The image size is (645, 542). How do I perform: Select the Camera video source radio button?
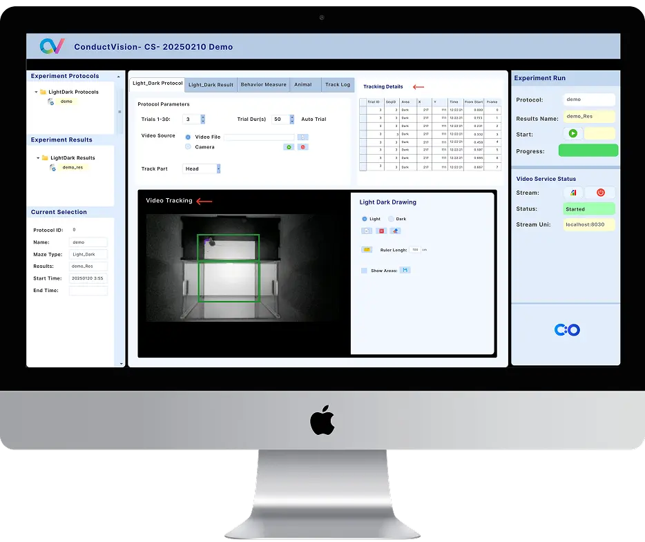pyautogui.click(x=188, y=147)
